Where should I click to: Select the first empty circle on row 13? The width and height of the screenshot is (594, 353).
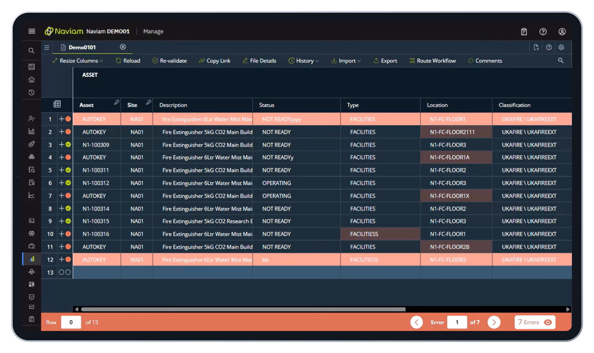(61, 272)
